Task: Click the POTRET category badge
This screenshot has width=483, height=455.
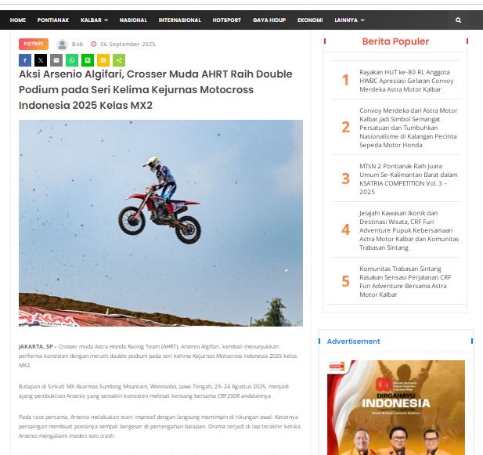Action: click(x=34, y=44)
